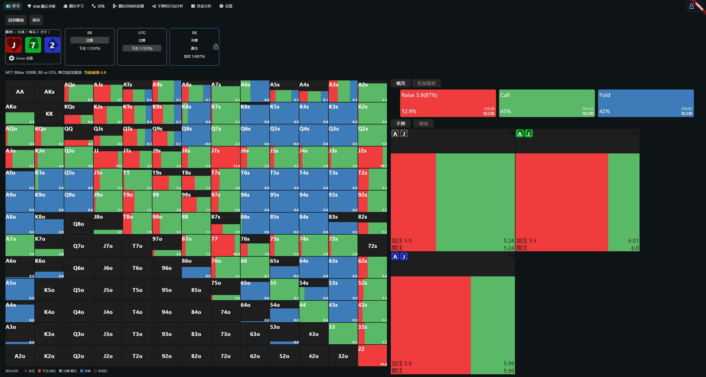The width and height of the screenshot is (706, 377).
Task: Choose BB 加注 5.9(87%) action
Action: [x=194, y=56]
